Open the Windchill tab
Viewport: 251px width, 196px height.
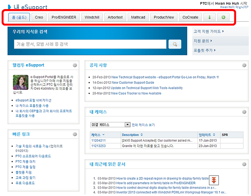[x=92, y=17]
